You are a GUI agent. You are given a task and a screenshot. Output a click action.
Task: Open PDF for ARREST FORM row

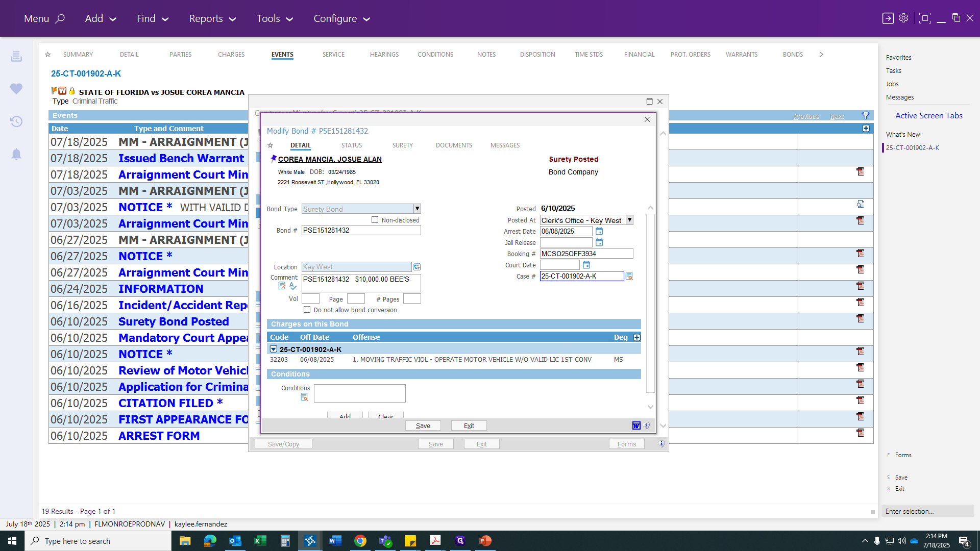tap(860, 433)
